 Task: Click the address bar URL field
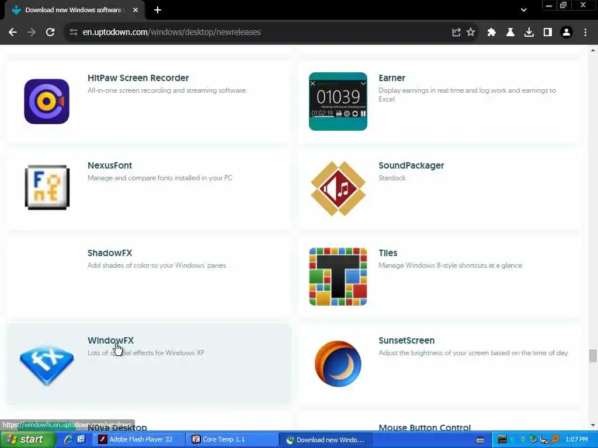click(256, 33)
